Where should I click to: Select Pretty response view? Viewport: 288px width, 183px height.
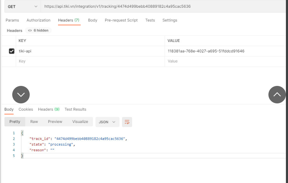tap(15, 122)
